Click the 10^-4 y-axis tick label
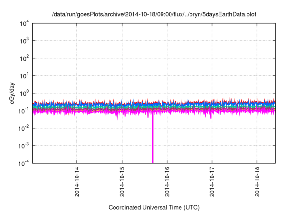 24,163
